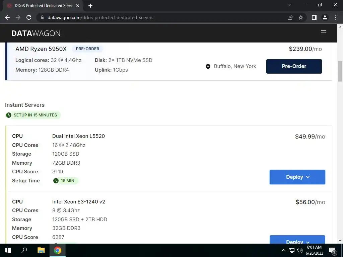Click the address bar URL
The image size is (343, 257).
[x=100, y=17]
